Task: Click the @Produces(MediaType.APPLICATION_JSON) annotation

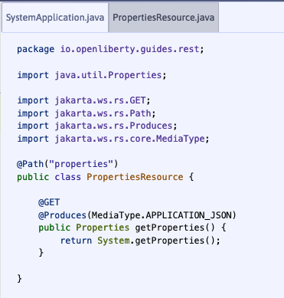Action: coord(137,215)
